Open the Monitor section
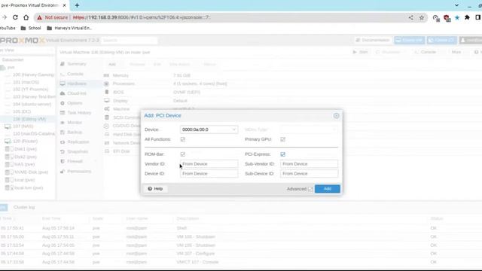This screenshot has height=271, width=482. pyautogui.click(x=75, y=123)
